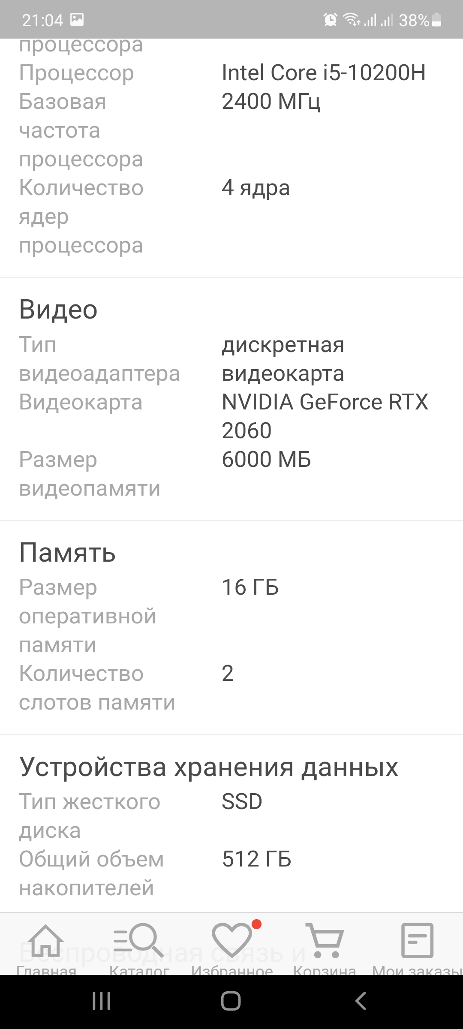Screen dimensions: 463x1029
Task: Open the Каталог search icon
Action: [x=139, y=942]
